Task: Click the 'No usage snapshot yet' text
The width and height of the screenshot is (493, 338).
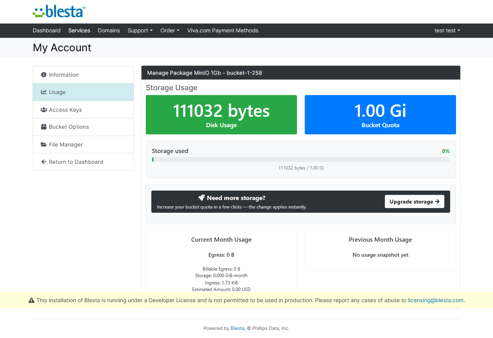Action: coord(381,255)
